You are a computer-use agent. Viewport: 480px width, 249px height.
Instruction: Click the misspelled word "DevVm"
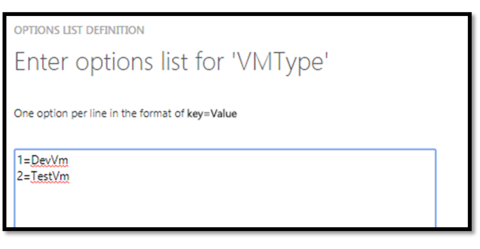click(x=49, y=160)
